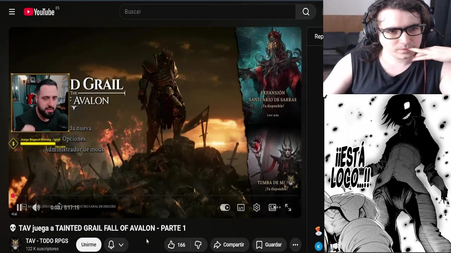Click the blue K avatar in the chat column
The width and height of the screenshot is (451, 253).
319,246
